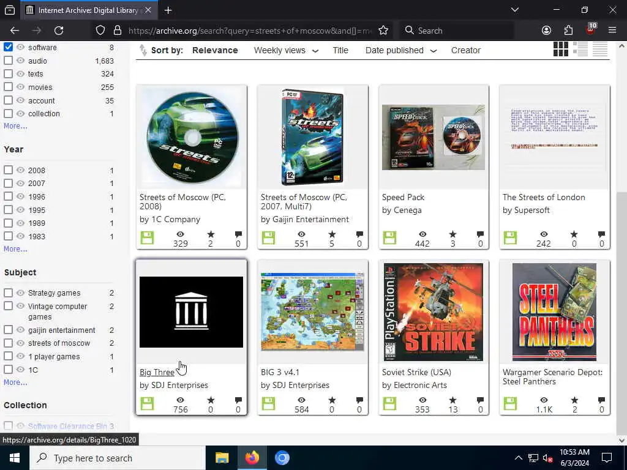This screenshot has height=470, width=627.
Task: Open Streets of Moscow (PC, 2008) title
Action: pyautogui.click(x=182, y=202)
